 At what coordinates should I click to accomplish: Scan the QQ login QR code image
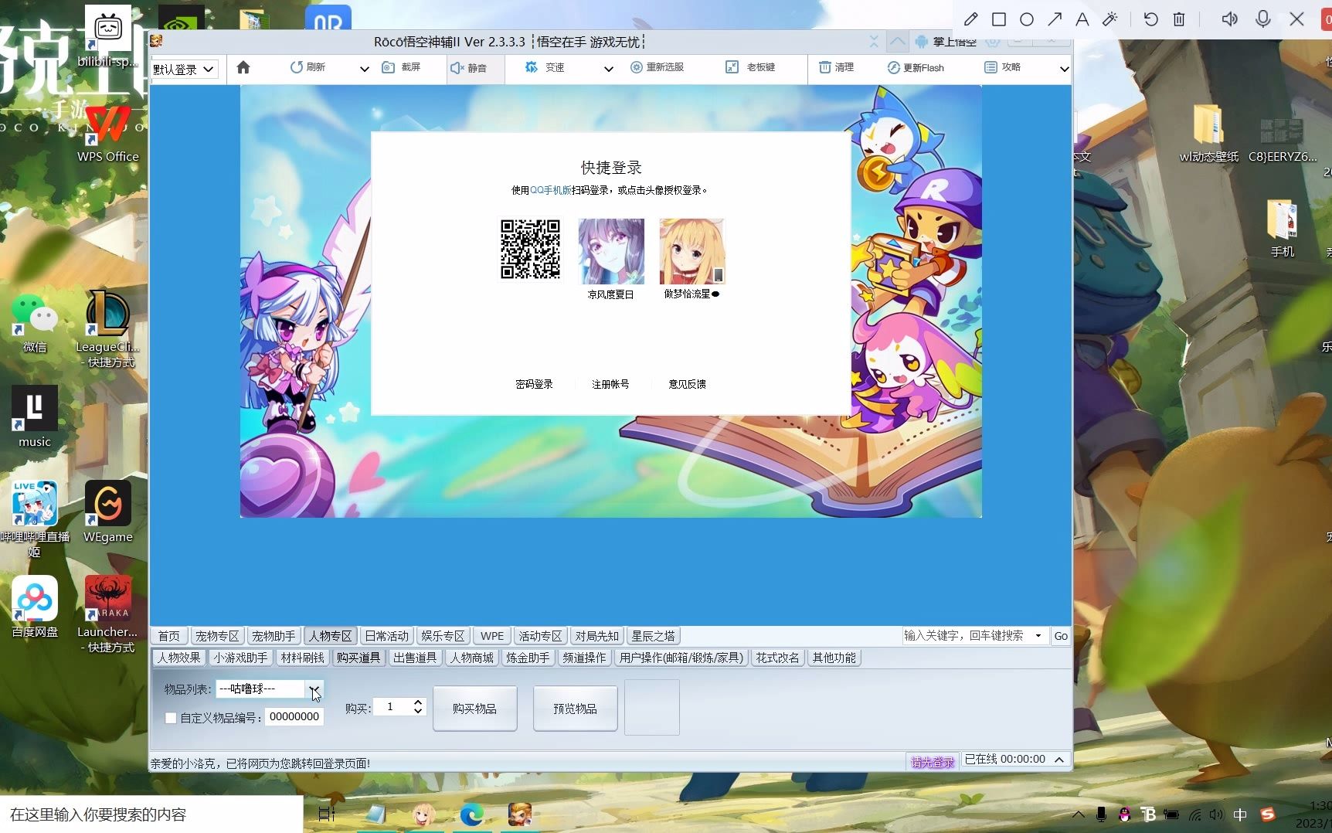point(530,249)
